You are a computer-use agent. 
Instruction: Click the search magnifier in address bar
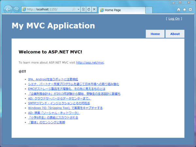coord(74,9)
